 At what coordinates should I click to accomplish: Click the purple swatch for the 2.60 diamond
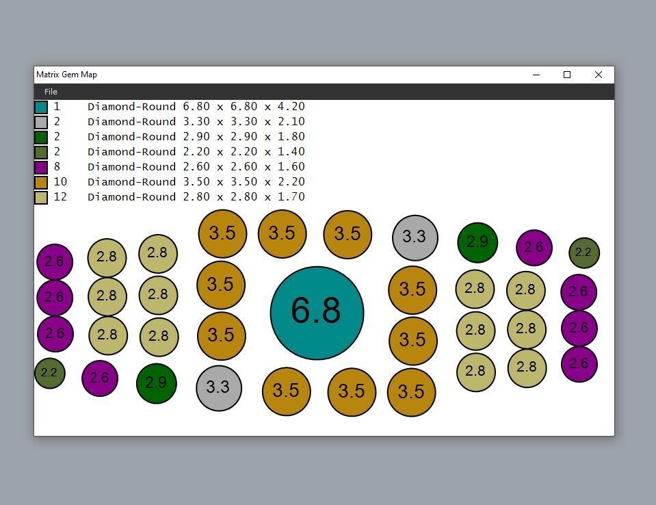tap(41, 168)
